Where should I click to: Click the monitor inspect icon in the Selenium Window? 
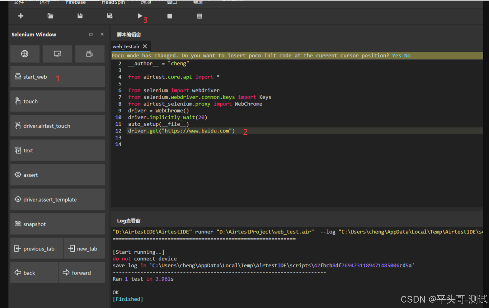click(57, 54)
